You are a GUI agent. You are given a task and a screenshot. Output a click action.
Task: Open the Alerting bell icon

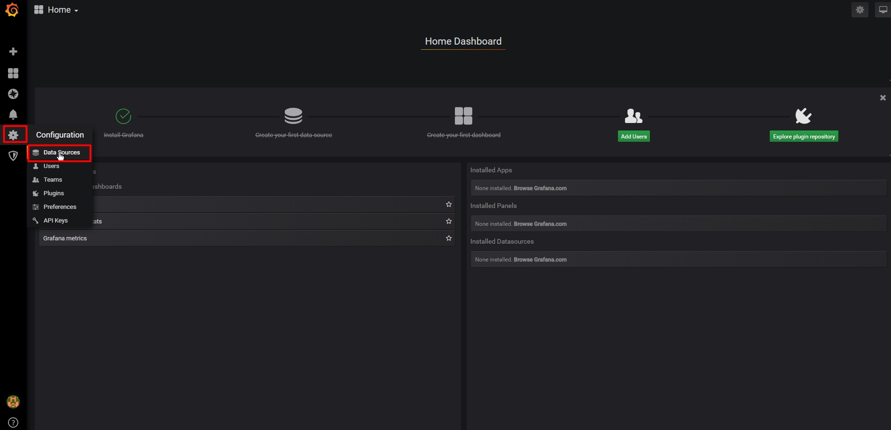[x=13, y=115]
